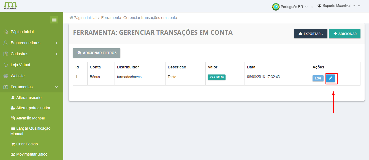The image size is (369, 160).
Task: Select Movimentar Saldo in sidebar
Action: coord(32,154)
